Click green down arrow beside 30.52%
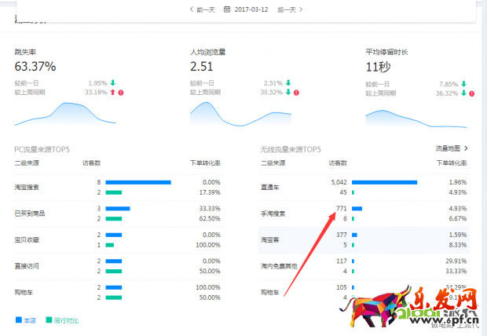The height and width of the screenshot is (336, 487). (288, 93)
